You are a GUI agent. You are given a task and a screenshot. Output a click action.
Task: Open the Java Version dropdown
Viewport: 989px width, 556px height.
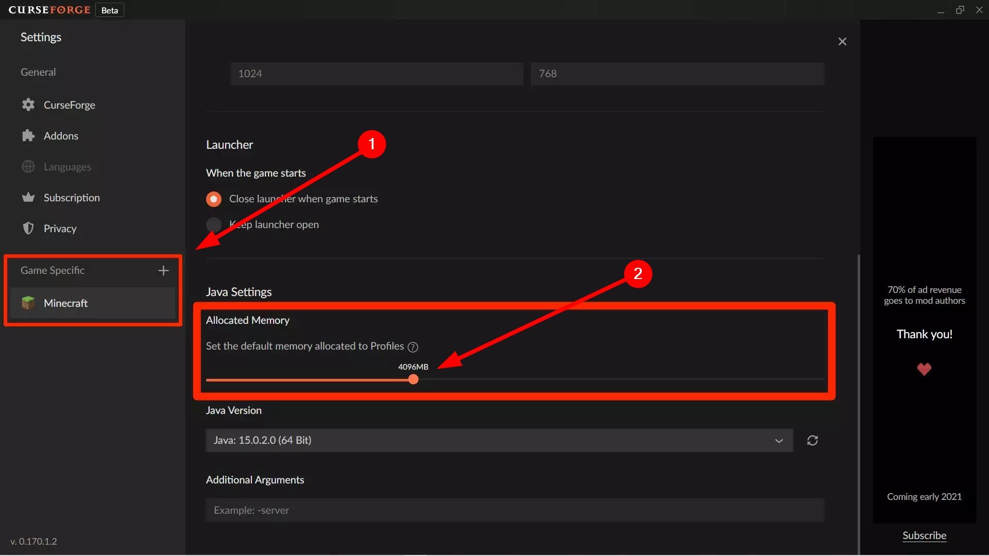click(499, 441)
